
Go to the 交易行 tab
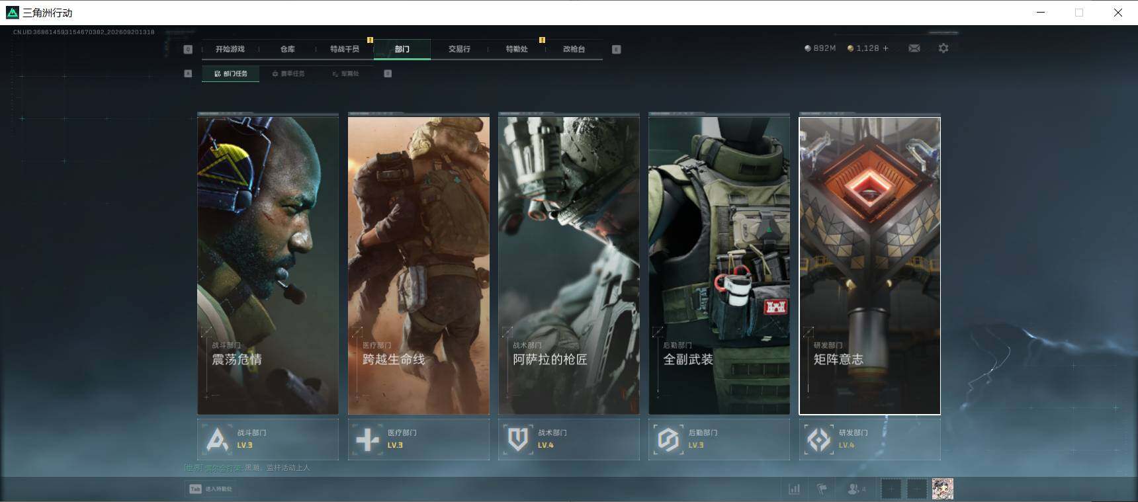tap(459, 49)
